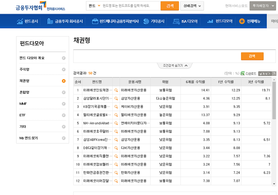278x195 pixels.
Task: Click 19.71 three-year return value
Action: [266, 90]
